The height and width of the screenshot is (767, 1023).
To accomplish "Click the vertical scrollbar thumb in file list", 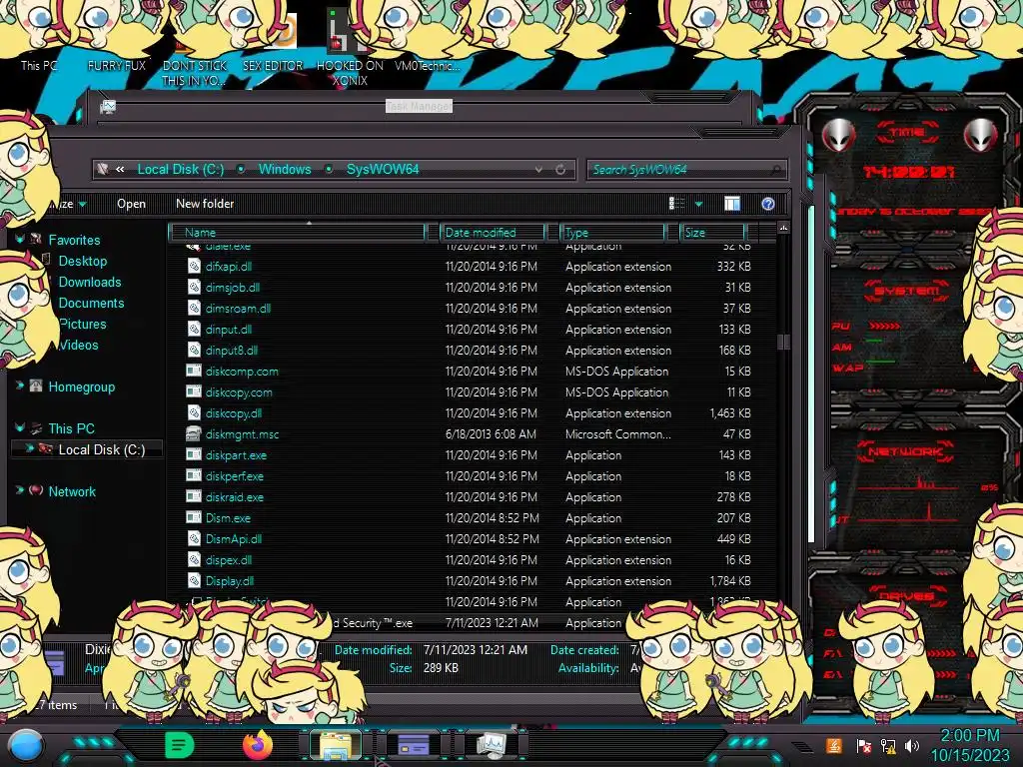I will 783,342.
